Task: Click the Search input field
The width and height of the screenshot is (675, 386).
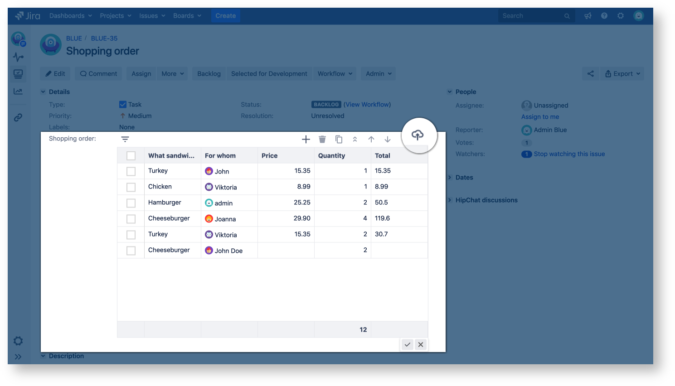Action: point(531,16)
